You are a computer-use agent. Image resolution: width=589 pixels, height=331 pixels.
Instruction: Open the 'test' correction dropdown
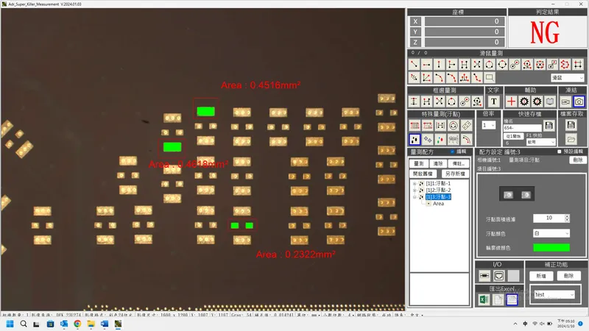(552, 293)
